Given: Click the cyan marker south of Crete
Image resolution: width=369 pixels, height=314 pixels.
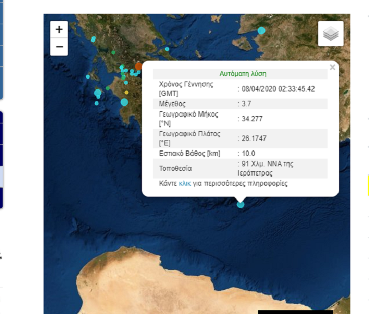Looking at the screenshot, I should pyautogui.click(x=240, y=204).
